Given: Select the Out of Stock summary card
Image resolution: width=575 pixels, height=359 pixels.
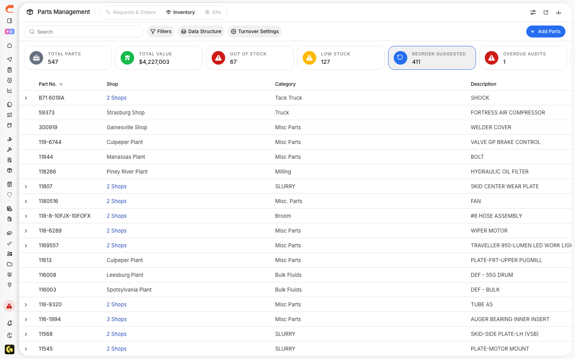Looking at the screenshot, I should click(x=250, y=58).
